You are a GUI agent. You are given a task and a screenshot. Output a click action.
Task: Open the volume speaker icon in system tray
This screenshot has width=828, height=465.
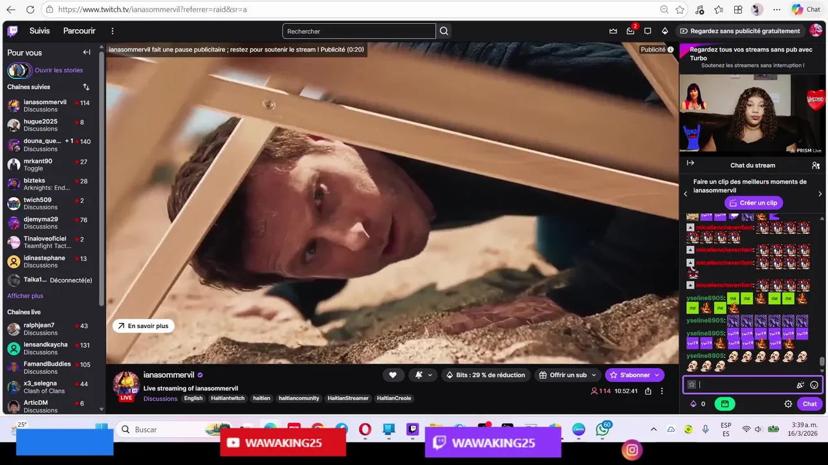pos(757,429)
